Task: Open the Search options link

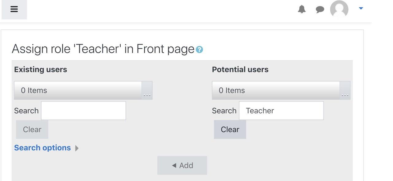Action: (42, 148)
